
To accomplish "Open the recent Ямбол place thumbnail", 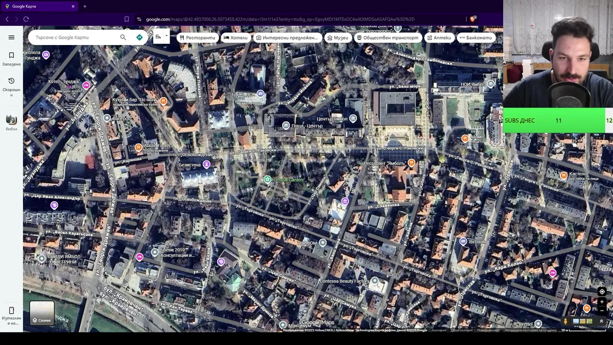I will coord(11,120).
